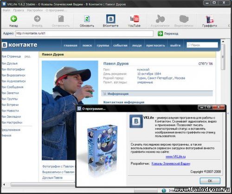The image size is (232, 194).
Task: Click the Остановить stop icon
Action: point(61,19)
